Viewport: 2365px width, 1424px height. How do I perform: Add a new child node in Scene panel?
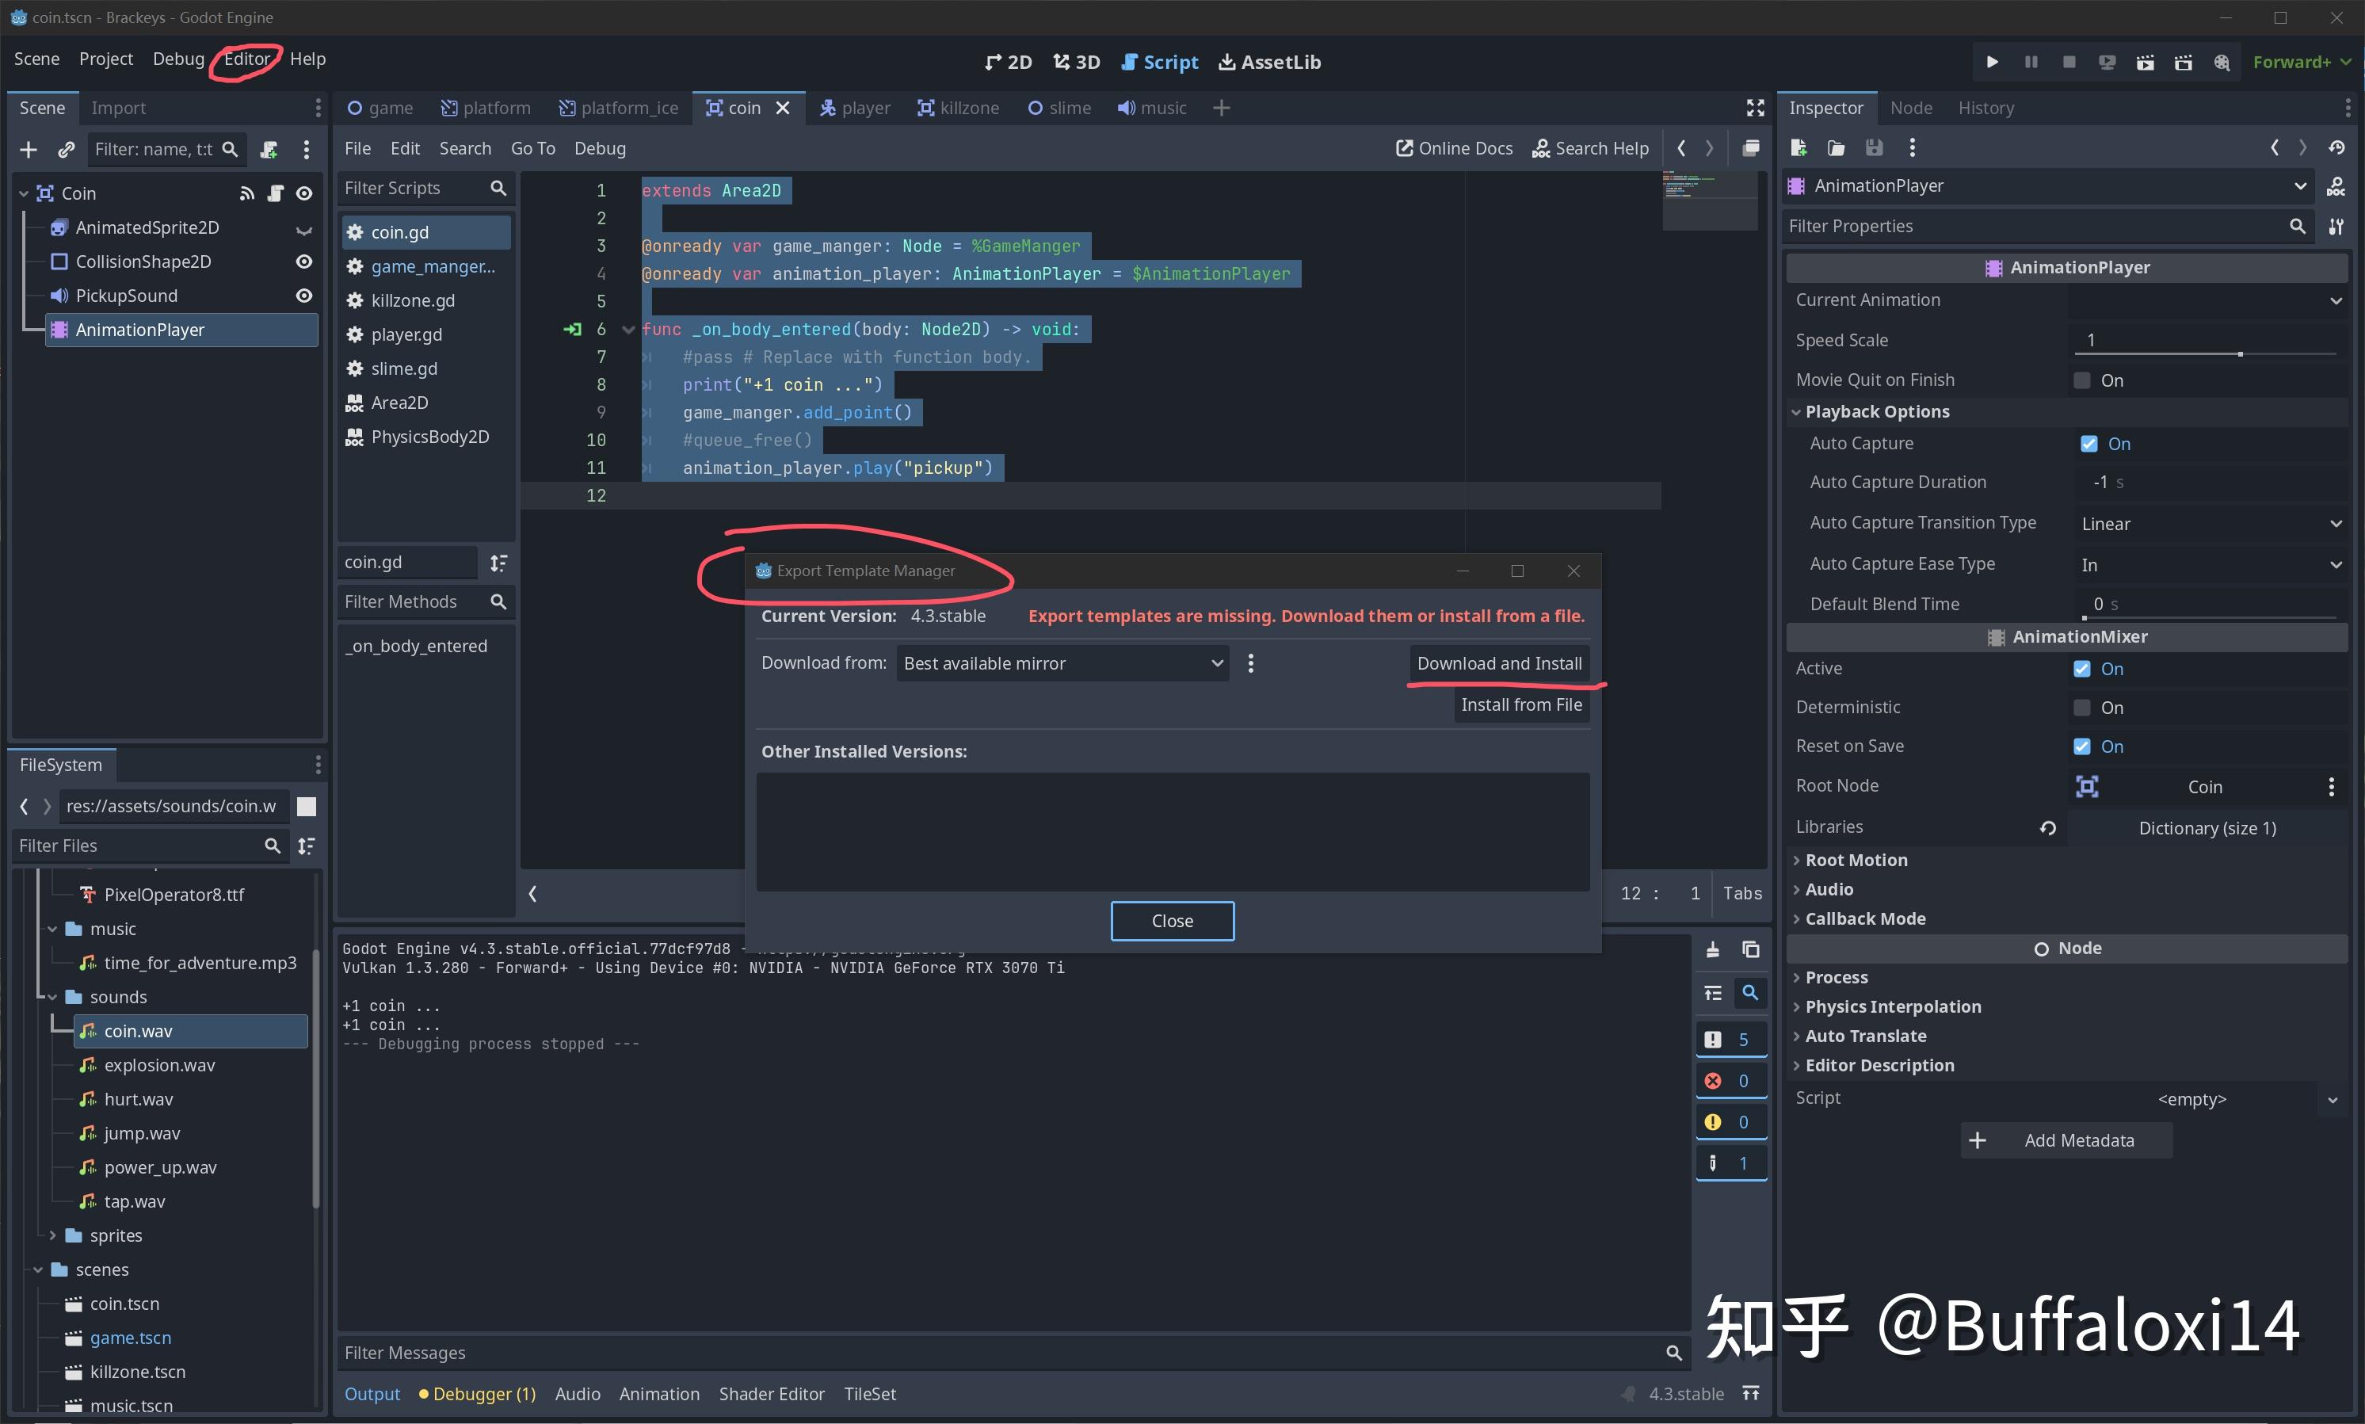pos(28,150)
